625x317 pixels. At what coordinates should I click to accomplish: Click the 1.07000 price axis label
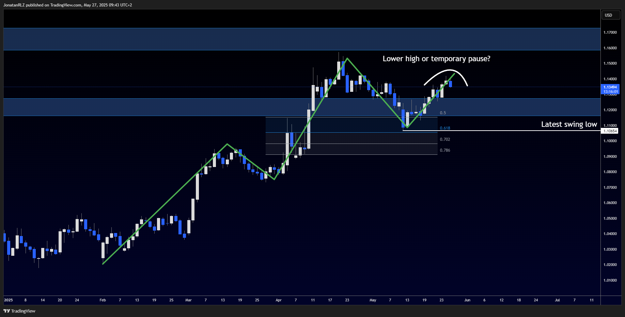[610, 187]
